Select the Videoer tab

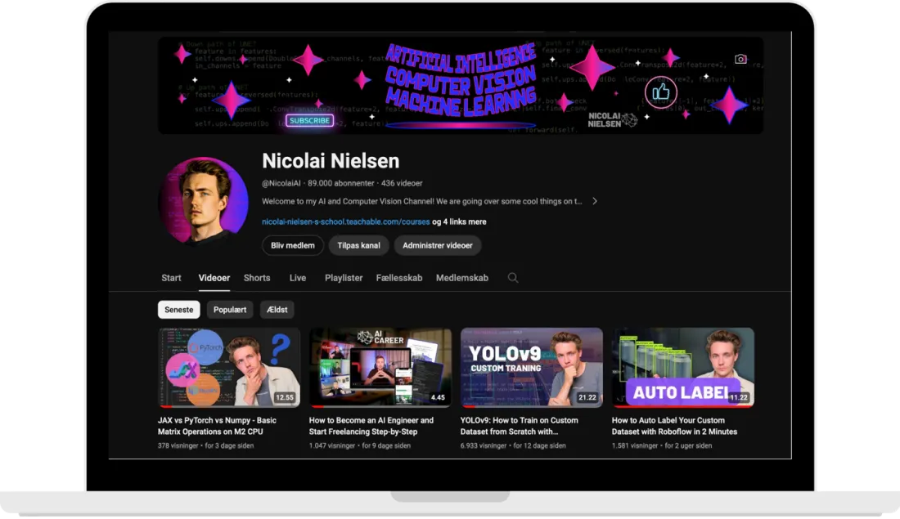[x=214, y=278]
